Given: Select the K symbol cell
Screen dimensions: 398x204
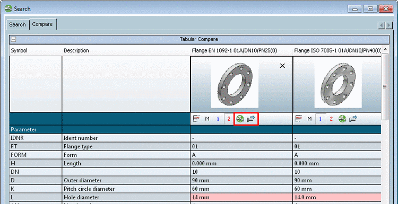Looking at the screenshot, I should pos(36,189).
